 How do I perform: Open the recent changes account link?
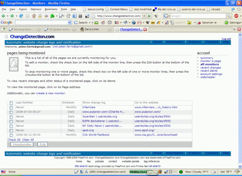(211, 68)
